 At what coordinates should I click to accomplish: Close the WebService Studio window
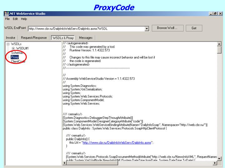pyautogui.click(x=220, y=14)
